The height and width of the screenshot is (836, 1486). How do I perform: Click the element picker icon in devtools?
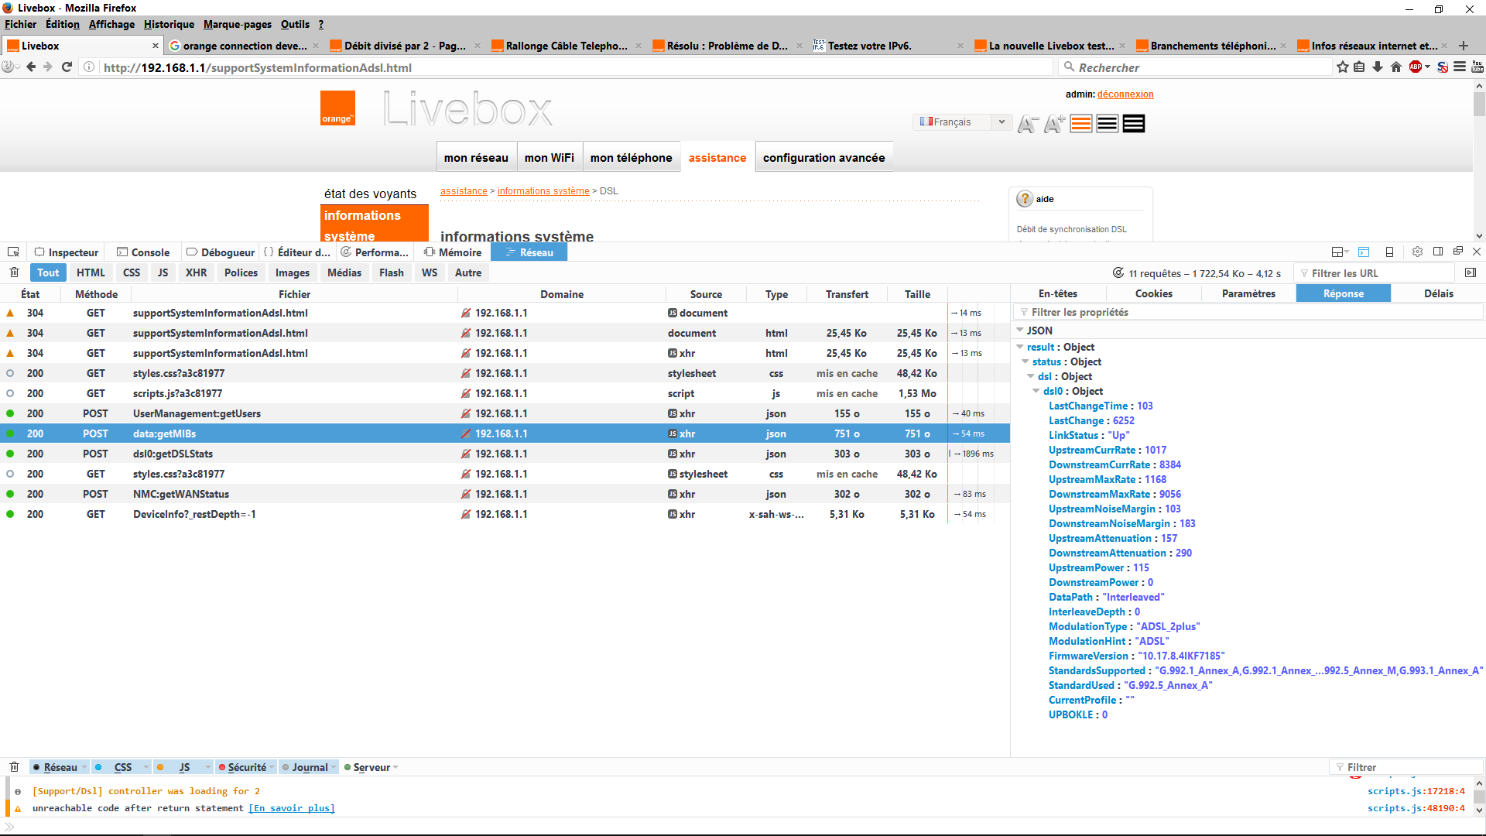[13, 252]
